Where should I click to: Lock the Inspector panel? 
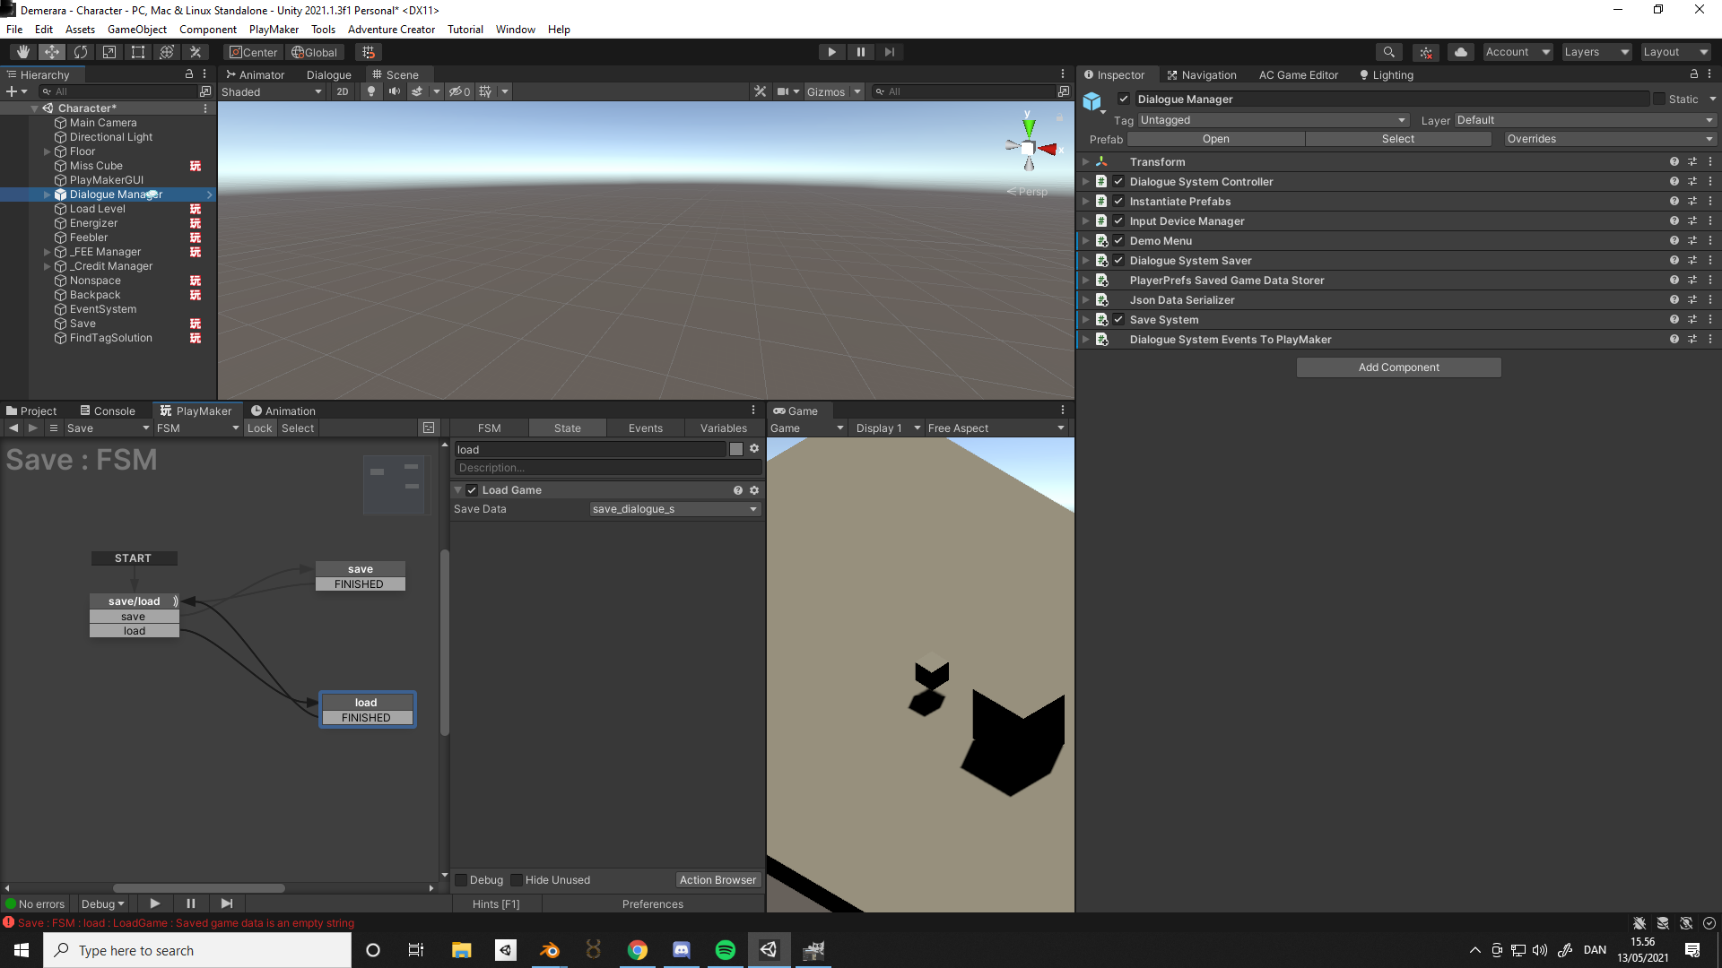coord(1694,74)
